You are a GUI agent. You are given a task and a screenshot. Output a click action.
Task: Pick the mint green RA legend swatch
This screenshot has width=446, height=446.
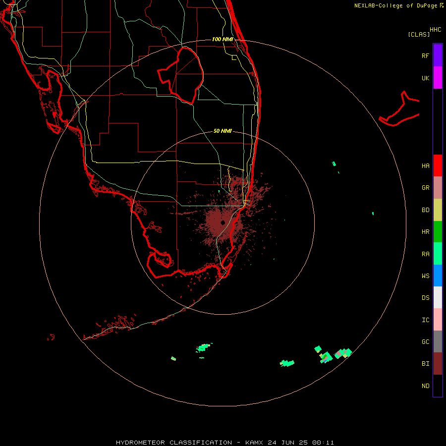point(438,254)
